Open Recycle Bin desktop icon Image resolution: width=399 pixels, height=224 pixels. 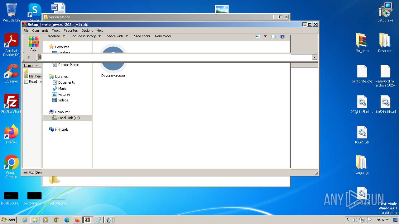tap(11, 12)
